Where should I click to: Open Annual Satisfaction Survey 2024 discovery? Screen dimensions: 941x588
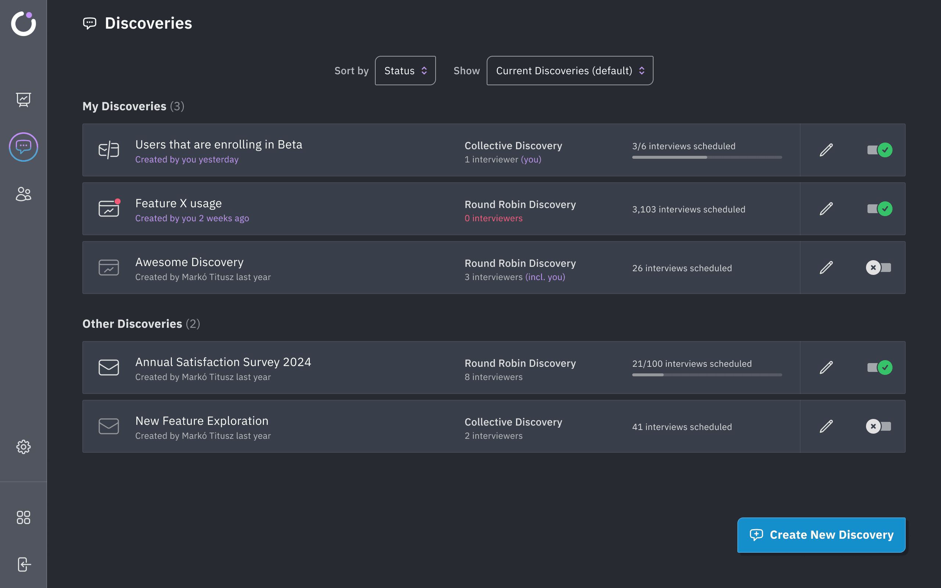click(x=223, y=362)
